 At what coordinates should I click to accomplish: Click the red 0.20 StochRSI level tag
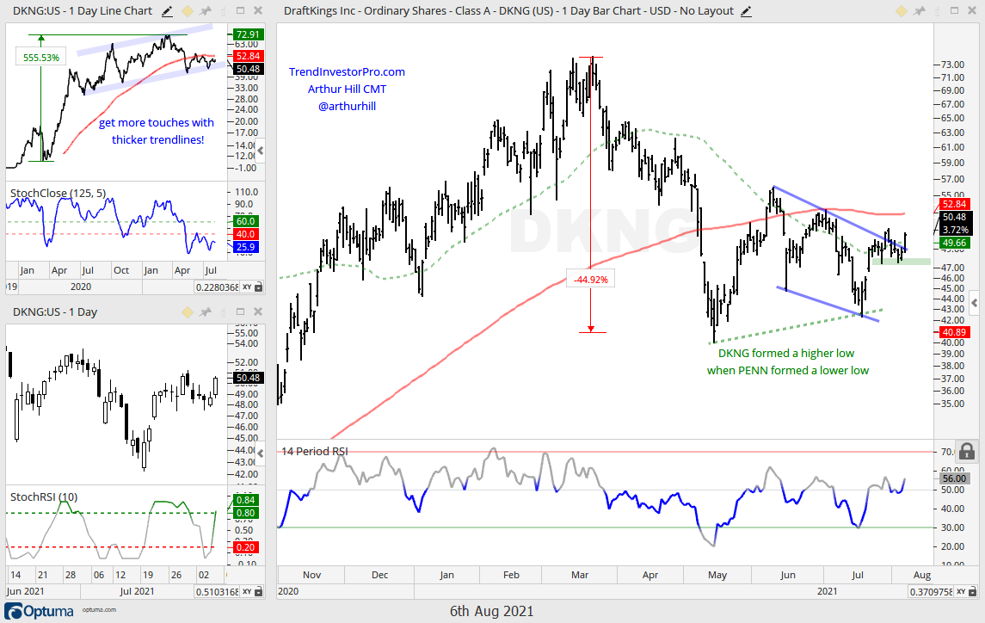pyautogui.click(x=246, y=547)
